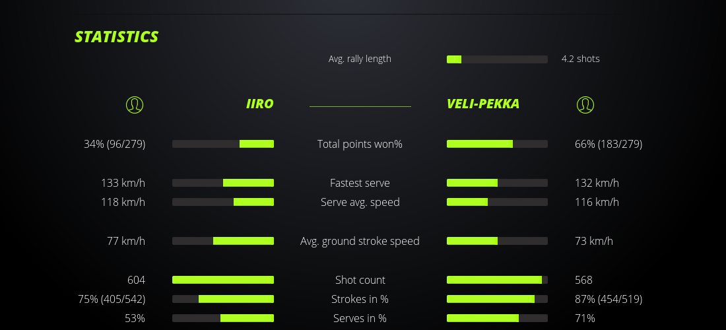The height and width of the screenshot is (330, 726).
Task: Click the STATISTICS heading
Action: [116, 37]
